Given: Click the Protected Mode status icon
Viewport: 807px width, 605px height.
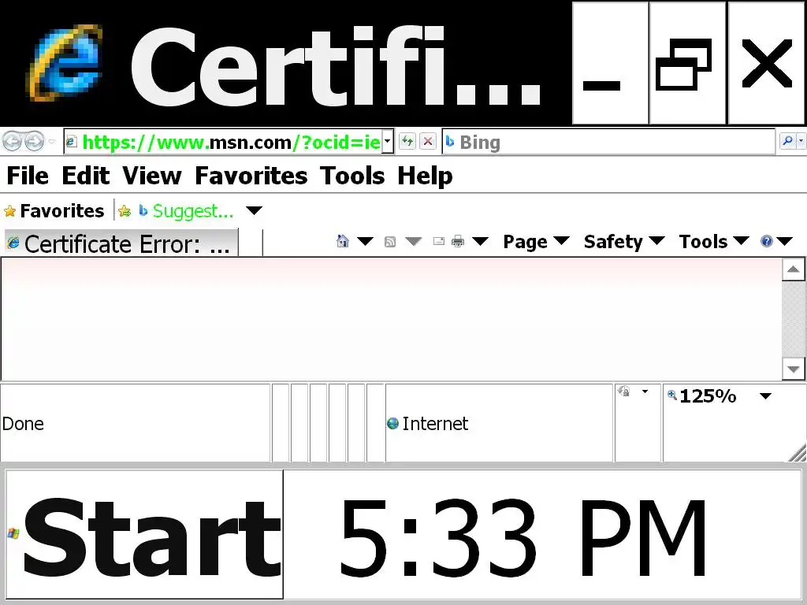Looking at the screenshot, I should tap(624, 392).
